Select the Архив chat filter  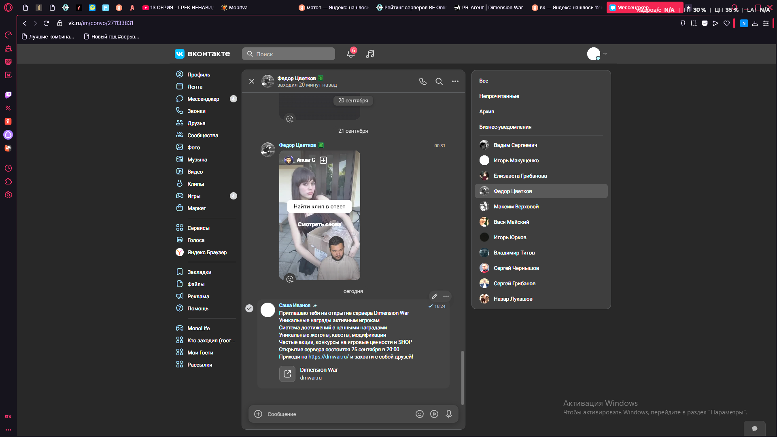(486, 112)
